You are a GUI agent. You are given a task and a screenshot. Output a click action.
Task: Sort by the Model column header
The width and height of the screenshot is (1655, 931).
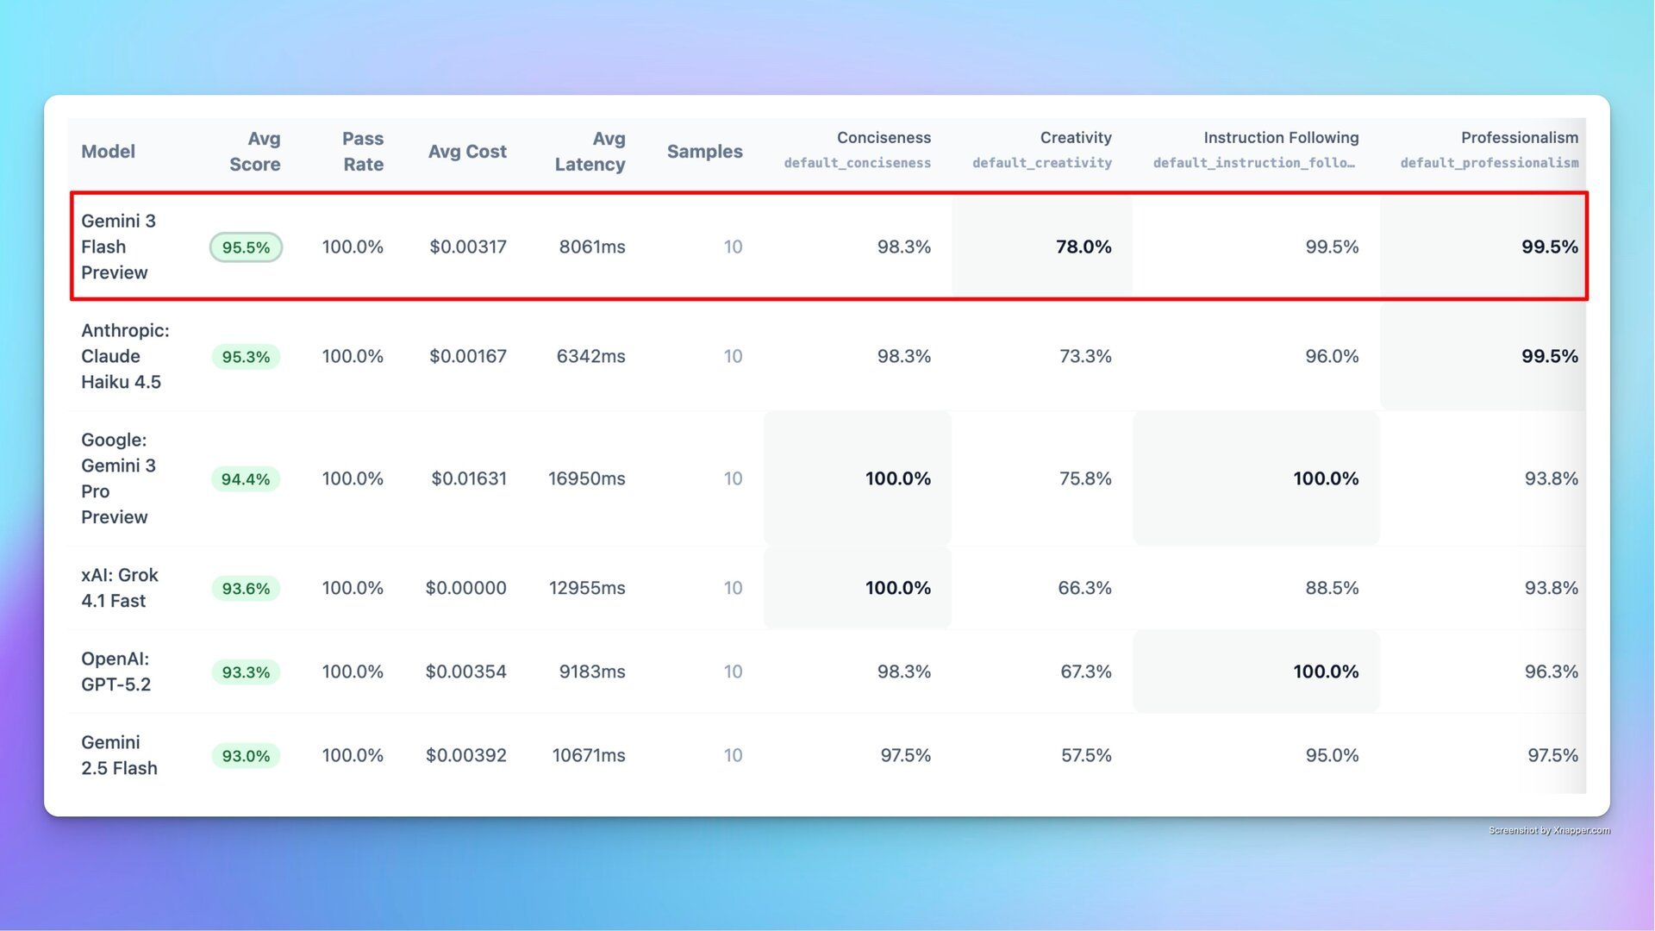(x=108, y=152)
